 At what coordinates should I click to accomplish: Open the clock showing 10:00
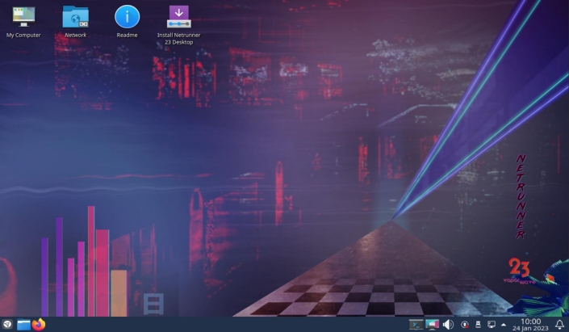530,325
